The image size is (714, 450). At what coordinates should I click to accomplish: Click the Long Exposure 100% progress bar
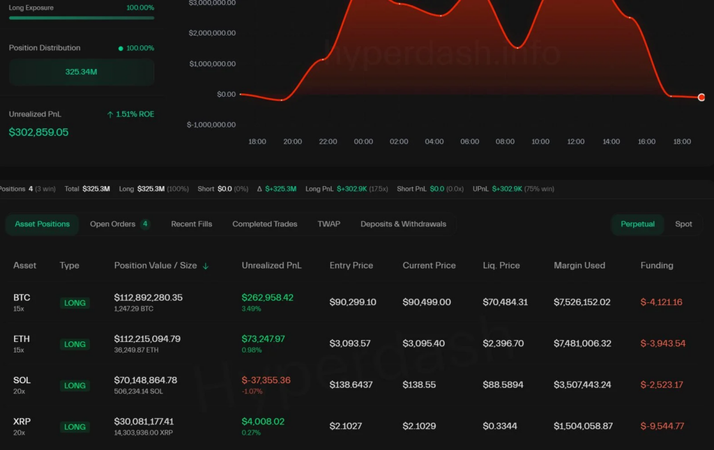[81, 17]
